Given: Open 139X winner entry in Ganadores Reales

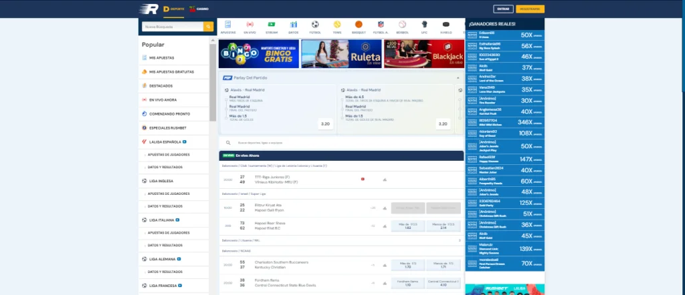Looking at the screenshot, I should pos(505,248).
